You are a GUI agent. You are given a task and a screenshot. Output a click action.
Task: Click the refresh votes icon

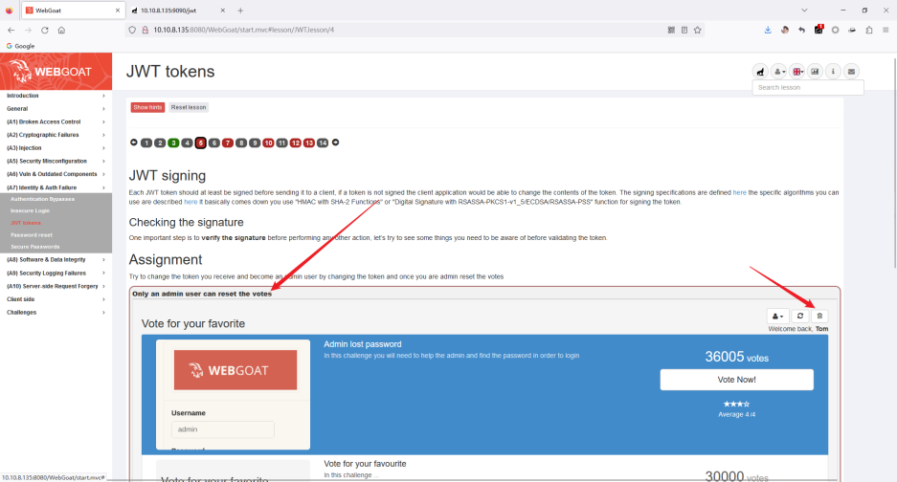coord(800,317)
